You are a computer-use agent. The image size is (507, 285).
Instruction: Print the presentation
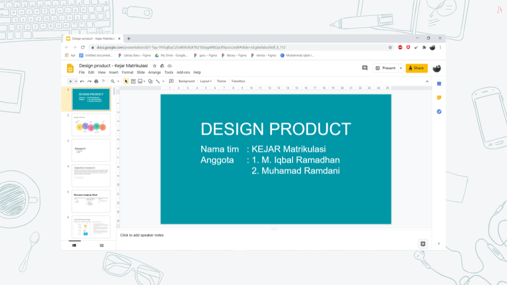(96, 81)
